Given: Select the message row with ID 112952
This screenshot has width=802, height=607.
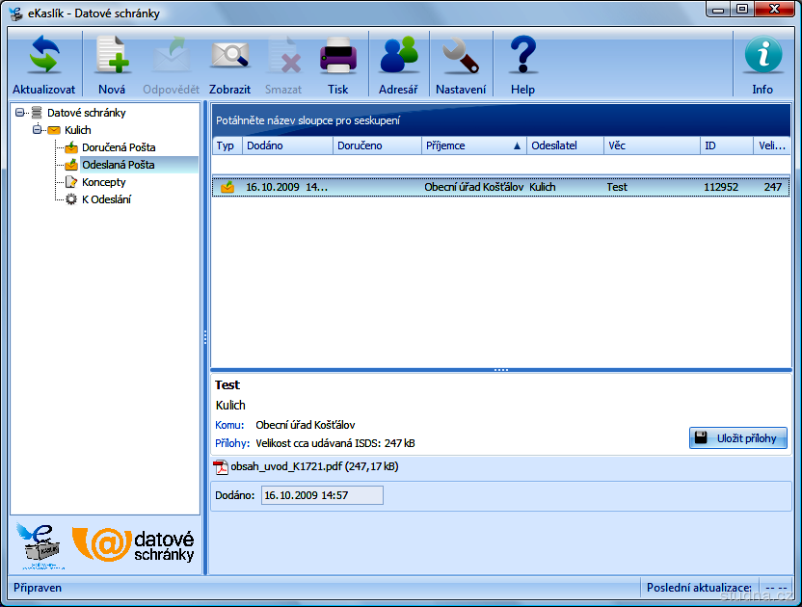Looking at the screenshot, I should pos(500,187).
